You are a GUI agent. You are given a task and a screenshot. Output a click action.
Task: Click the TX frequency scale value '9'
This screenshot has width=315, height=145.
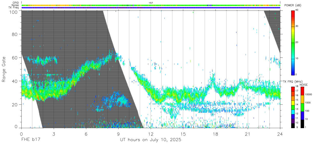[297, 127]
